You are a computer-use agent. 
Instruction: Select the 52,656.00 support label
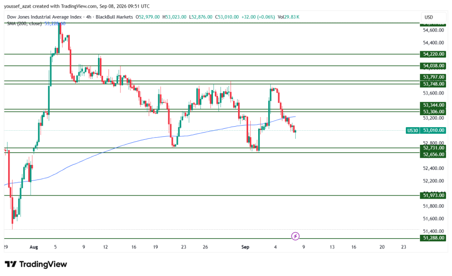(433, 155)
